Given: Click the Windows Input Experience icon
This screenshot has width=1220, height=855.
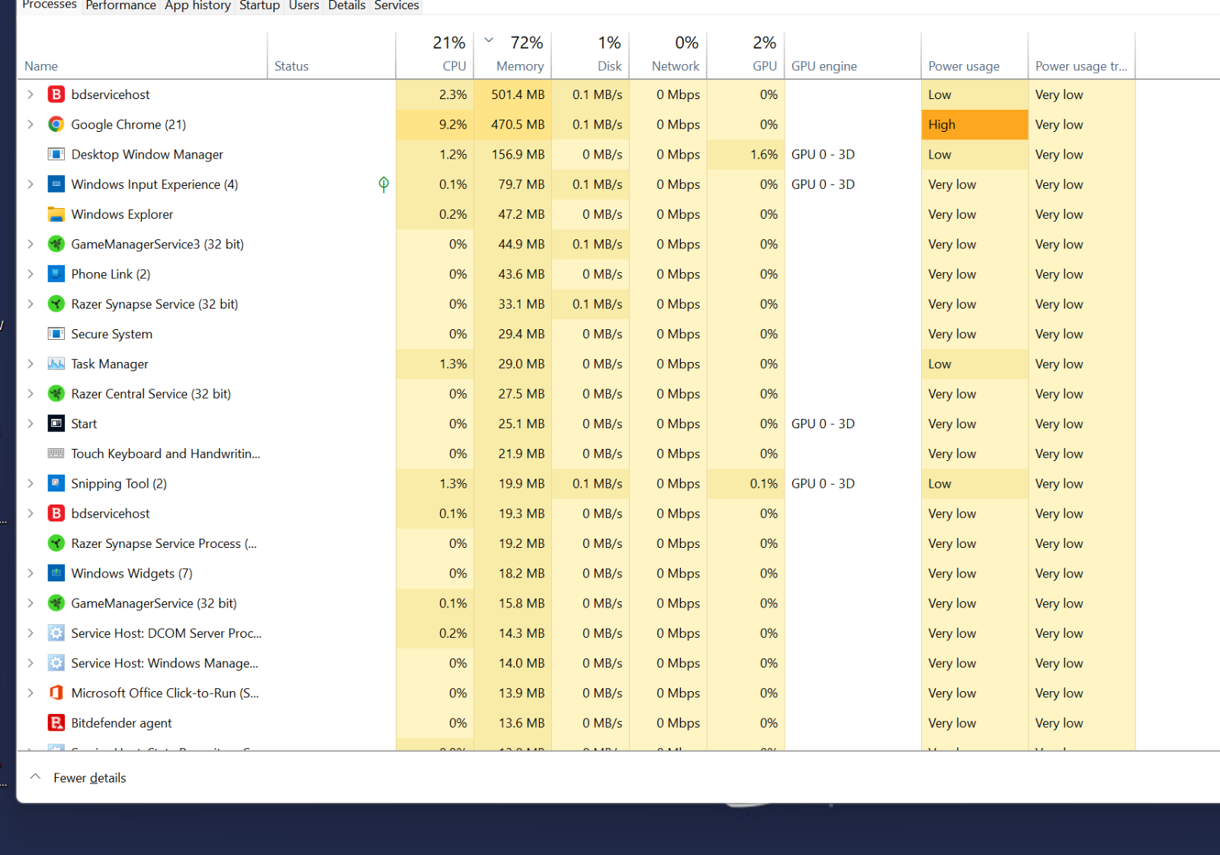Looking at the screenshot, I should click(56, 184).
